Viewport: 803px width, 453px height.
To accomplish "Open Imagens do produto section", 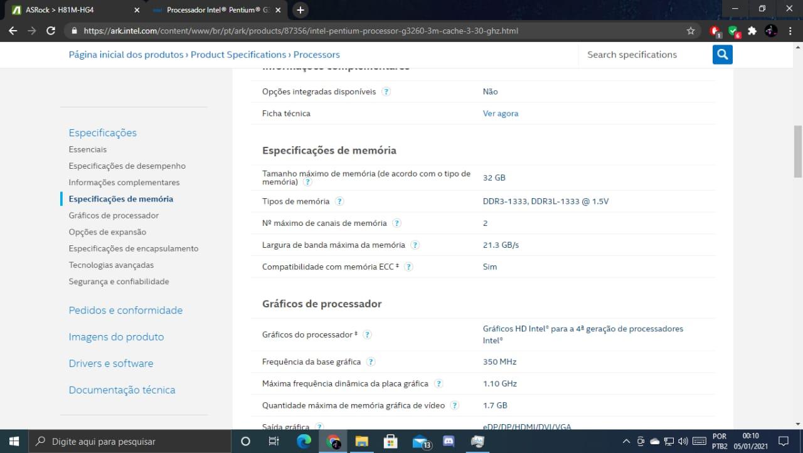I will [116, 337].
